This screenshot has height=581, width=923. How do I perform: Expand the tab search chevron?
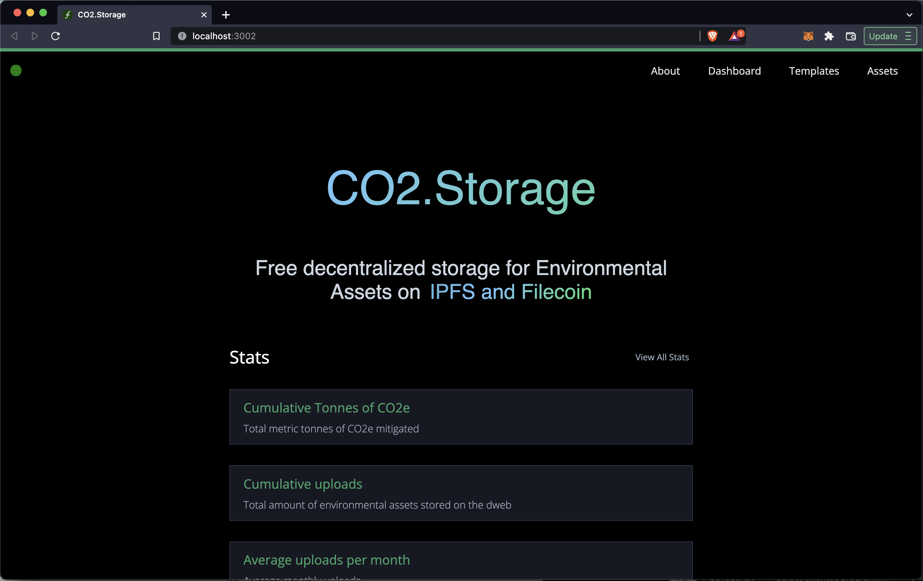[x=909, y=15]
